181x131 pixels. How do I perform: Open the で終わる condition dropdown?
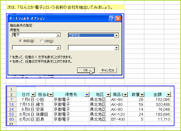(x=116, y=35)
